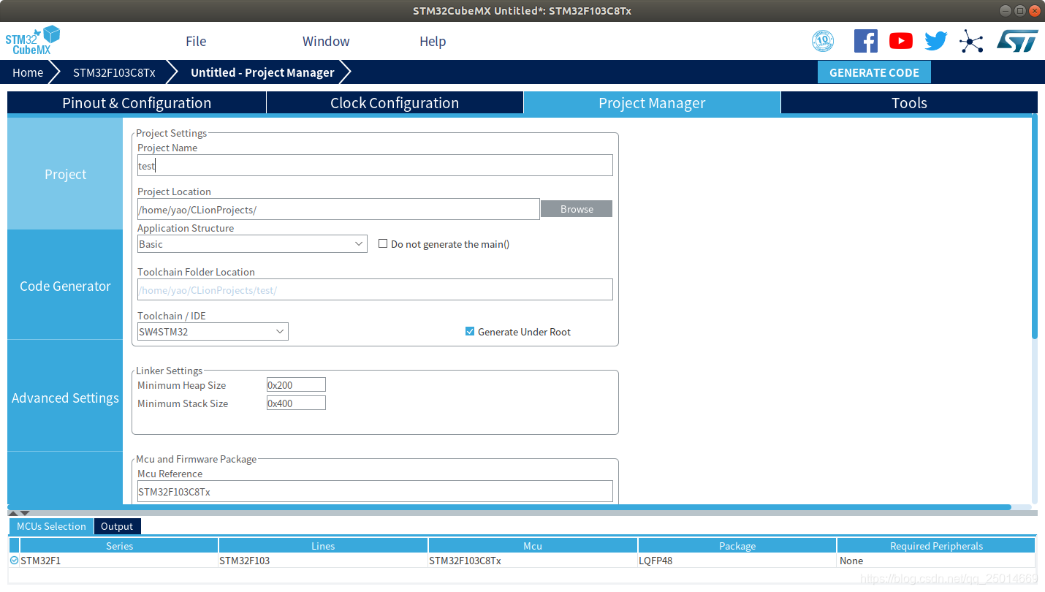Click the ST logo icon
The image size is (1045, 592).
[x=1017, y=41]
